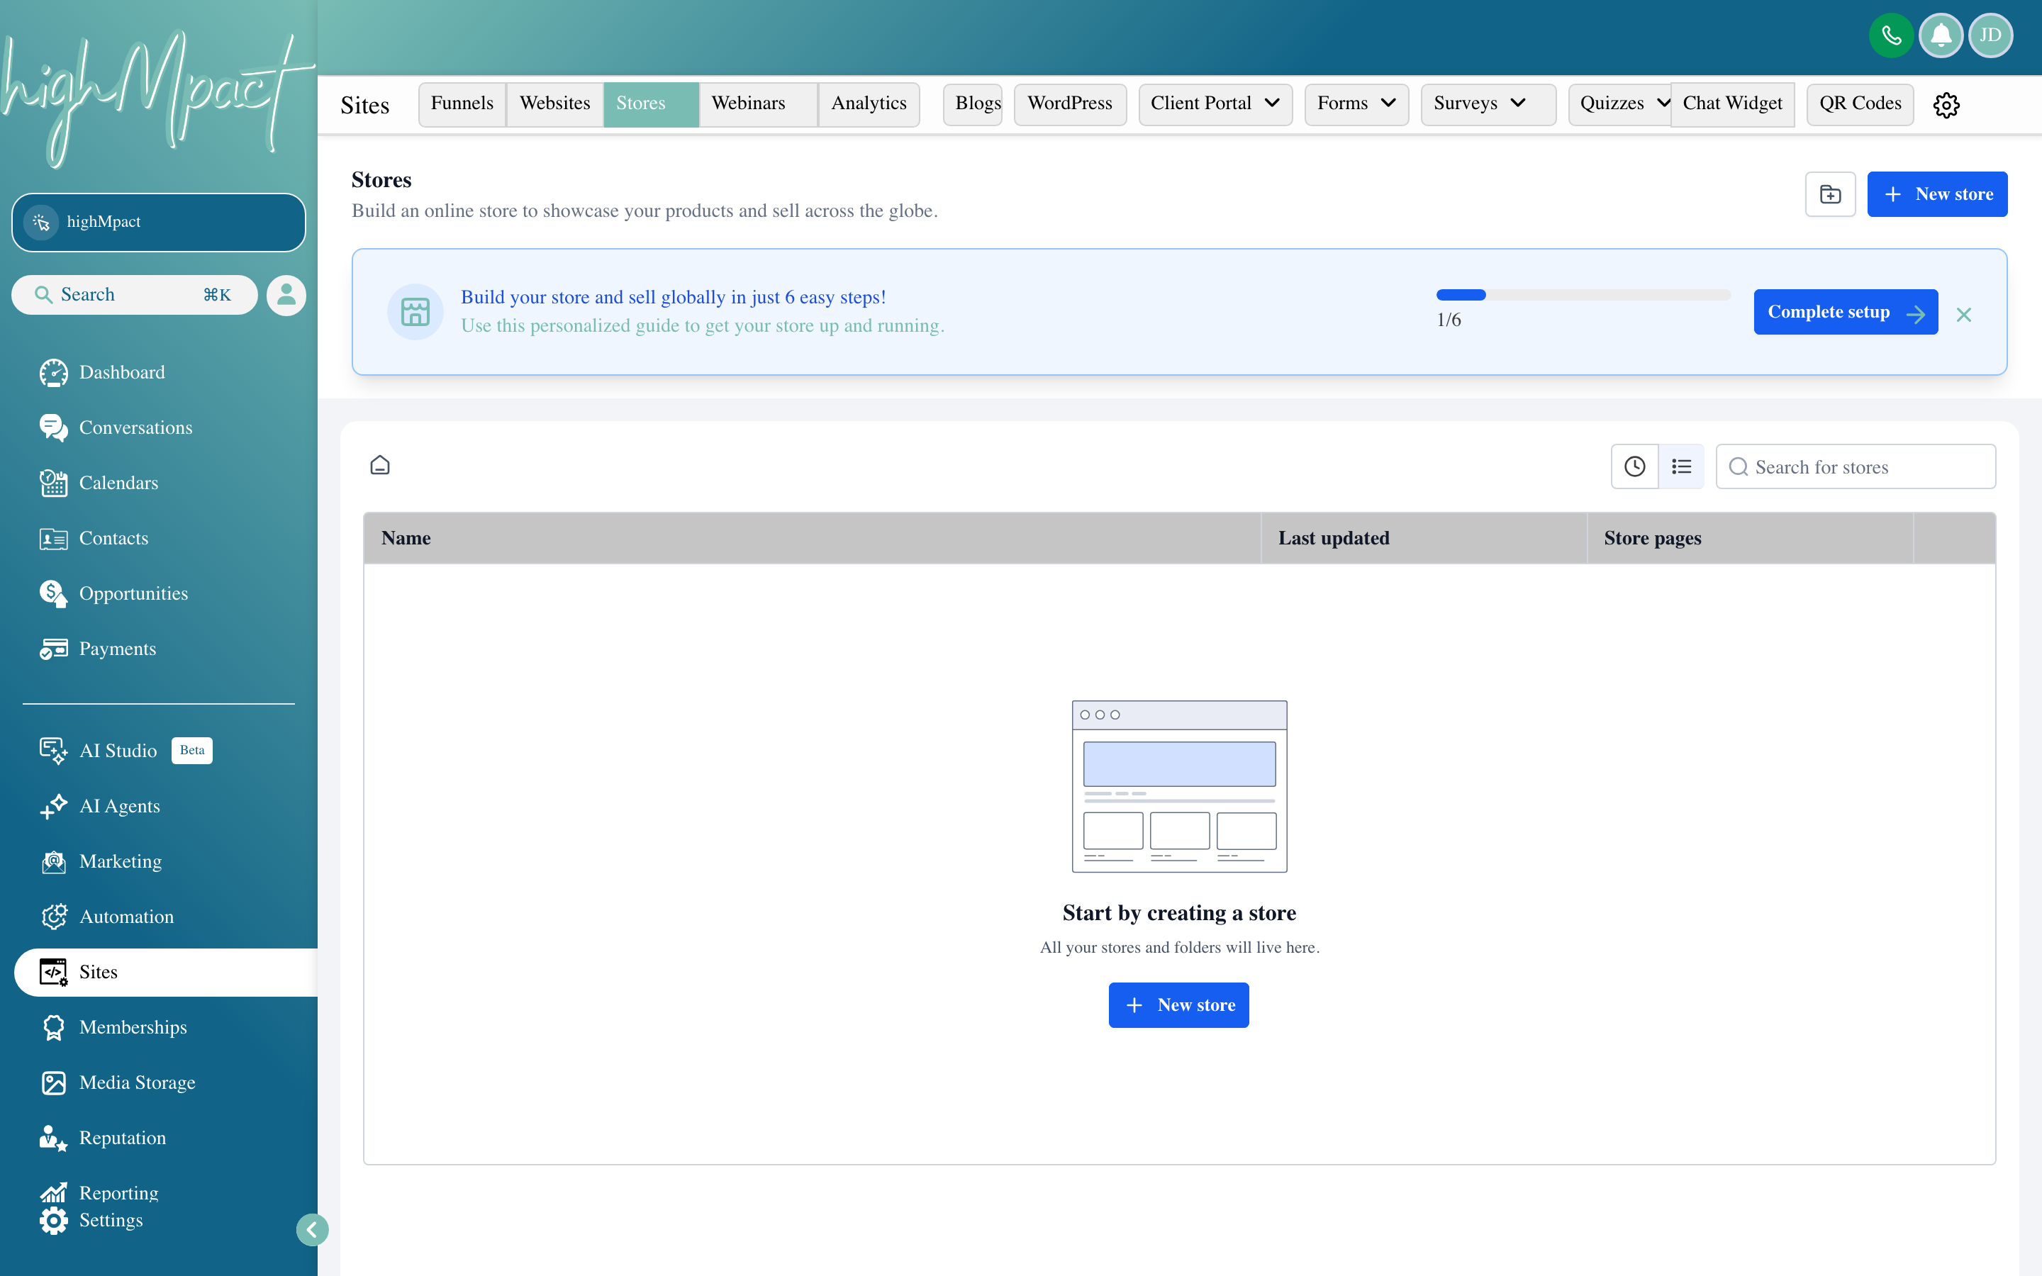Open the highMpact account switcher

[159, 222]
